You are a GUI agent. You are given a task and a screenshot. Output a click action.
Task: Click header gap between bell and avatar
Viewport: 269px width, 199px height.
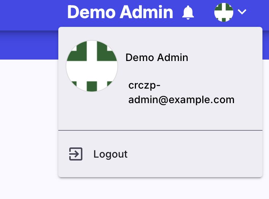[204, 12]
